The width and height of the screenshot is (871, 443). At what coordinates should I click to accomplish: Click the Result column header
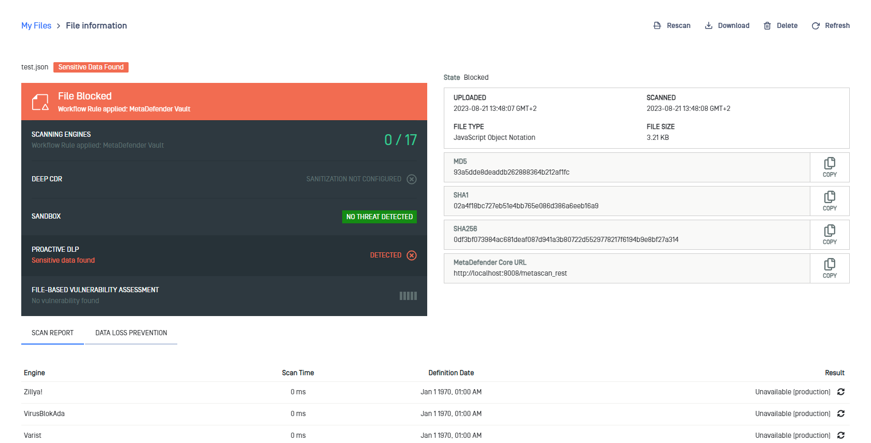pos(835,373)
